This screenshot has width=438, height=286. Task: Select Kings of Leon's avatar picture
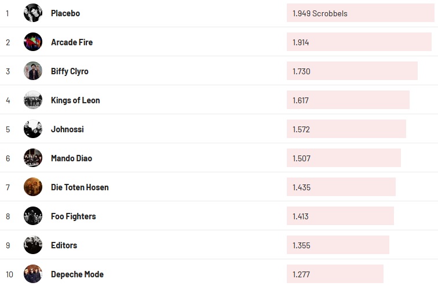[33, 100]
